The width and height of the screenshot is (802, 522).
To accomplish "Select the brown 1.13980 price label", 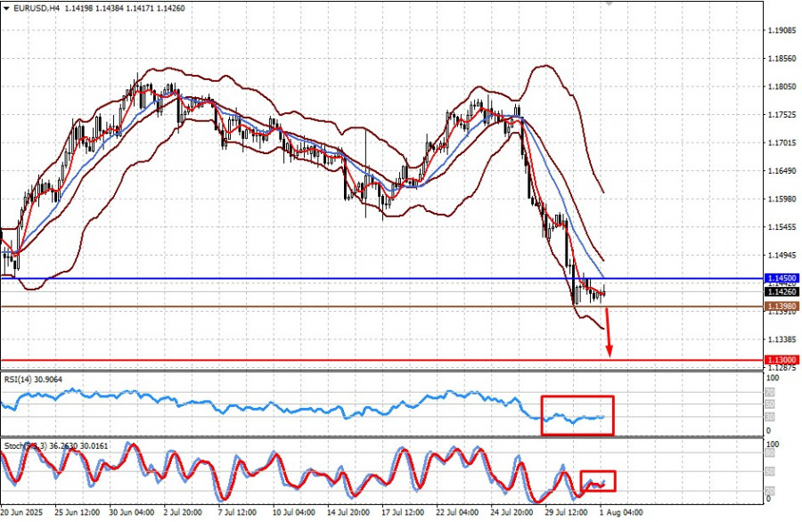I will pyautogui.click(x=782, y=306).
